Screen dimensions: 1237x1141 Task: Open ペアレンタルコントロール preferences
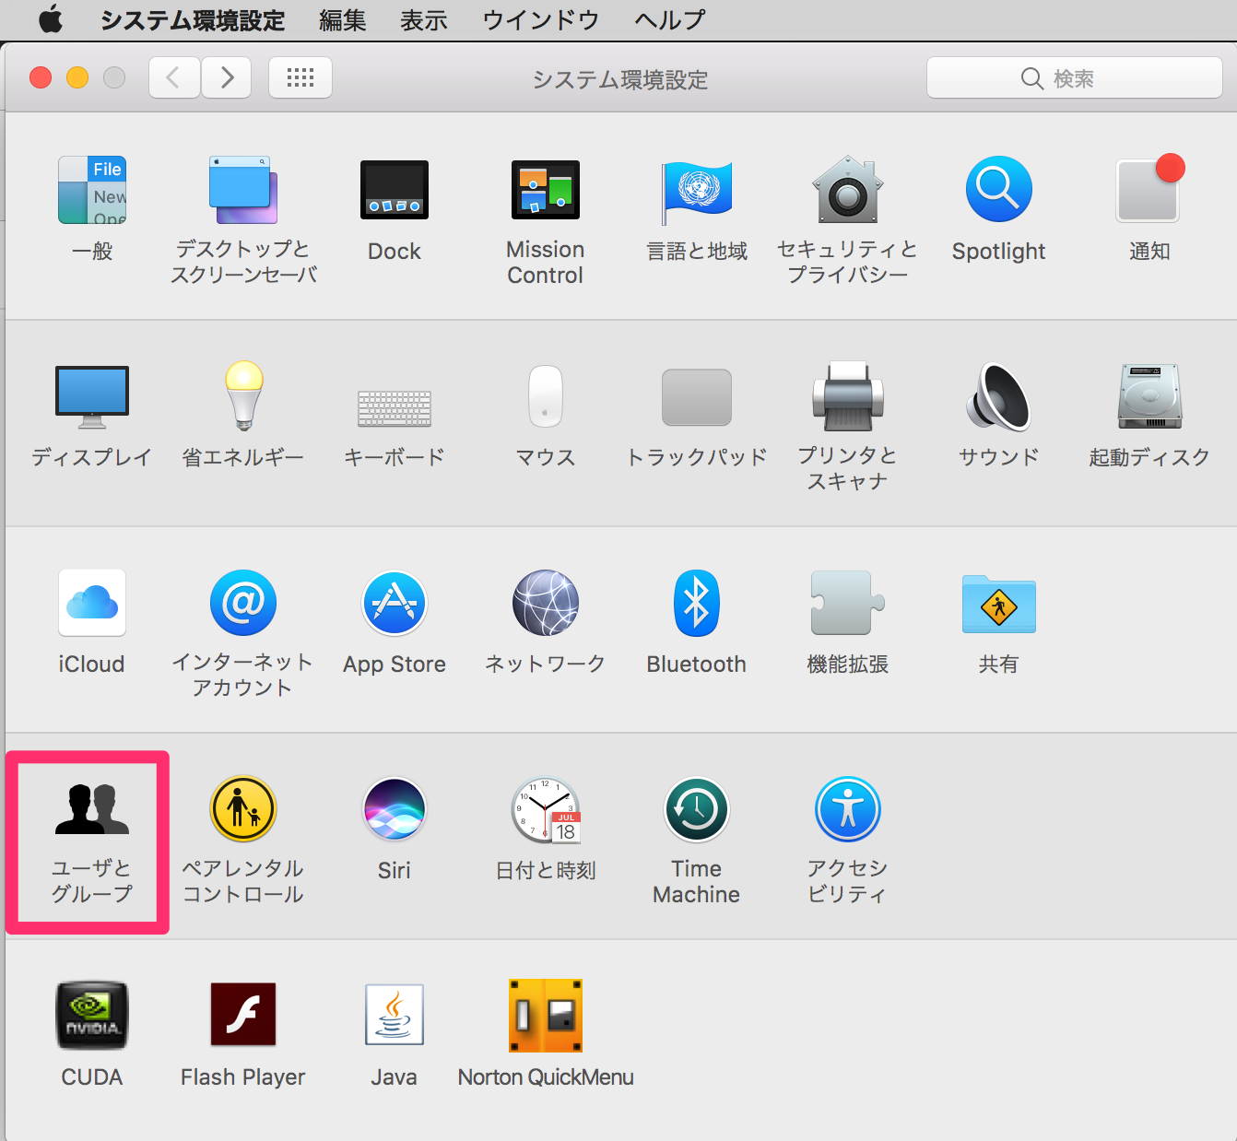tap(243, 809)
